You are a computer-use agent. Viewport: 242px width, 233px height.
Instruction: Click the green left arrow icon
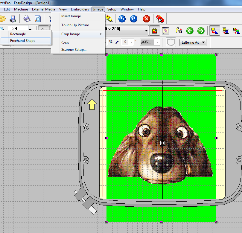coord(190,31)
